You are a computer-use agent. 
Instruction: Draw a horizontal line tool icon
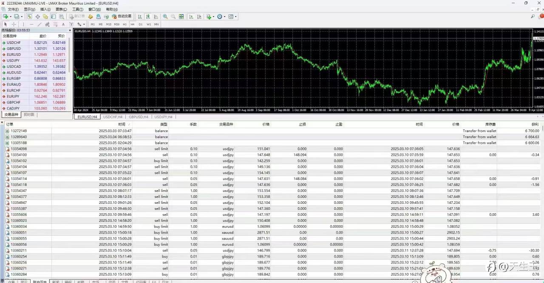click(x=31, y=24)
